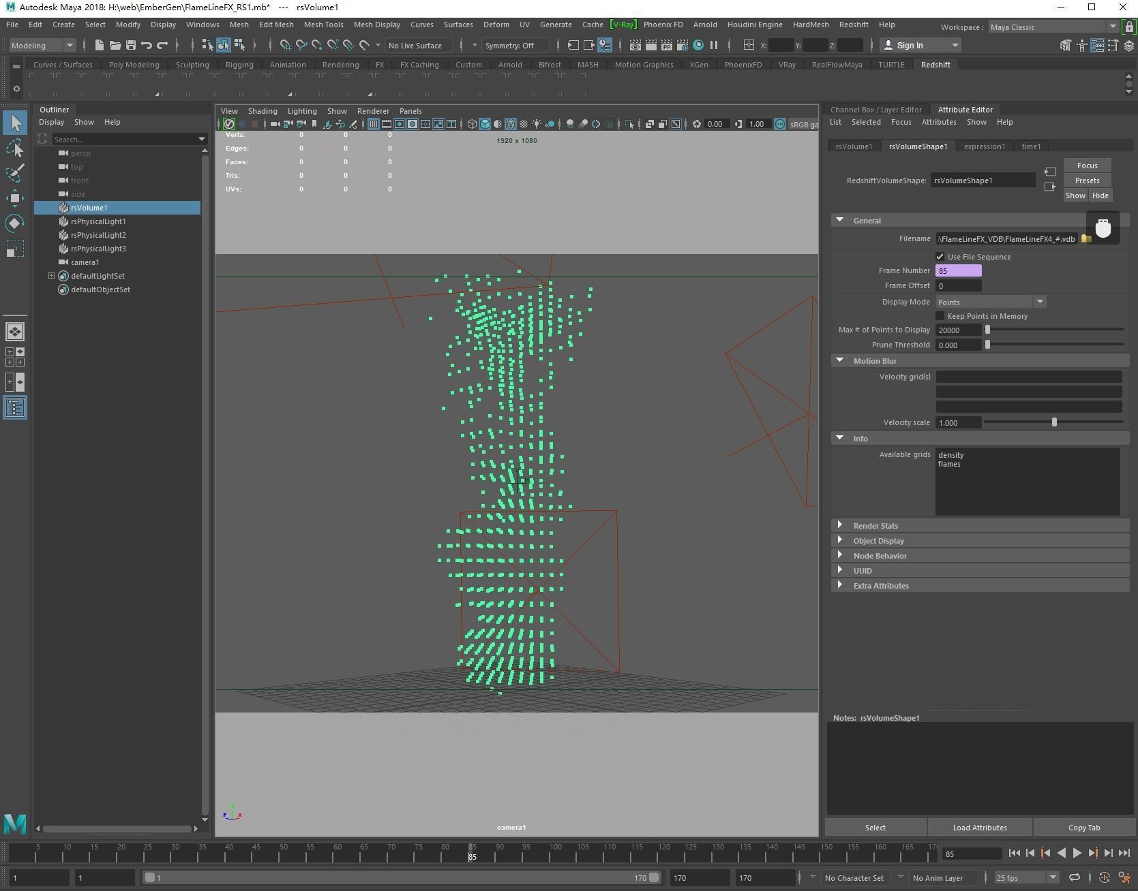The image size is (1138, 891).
Task: Pick the Paint Selection tool
Action: (15, 173)
